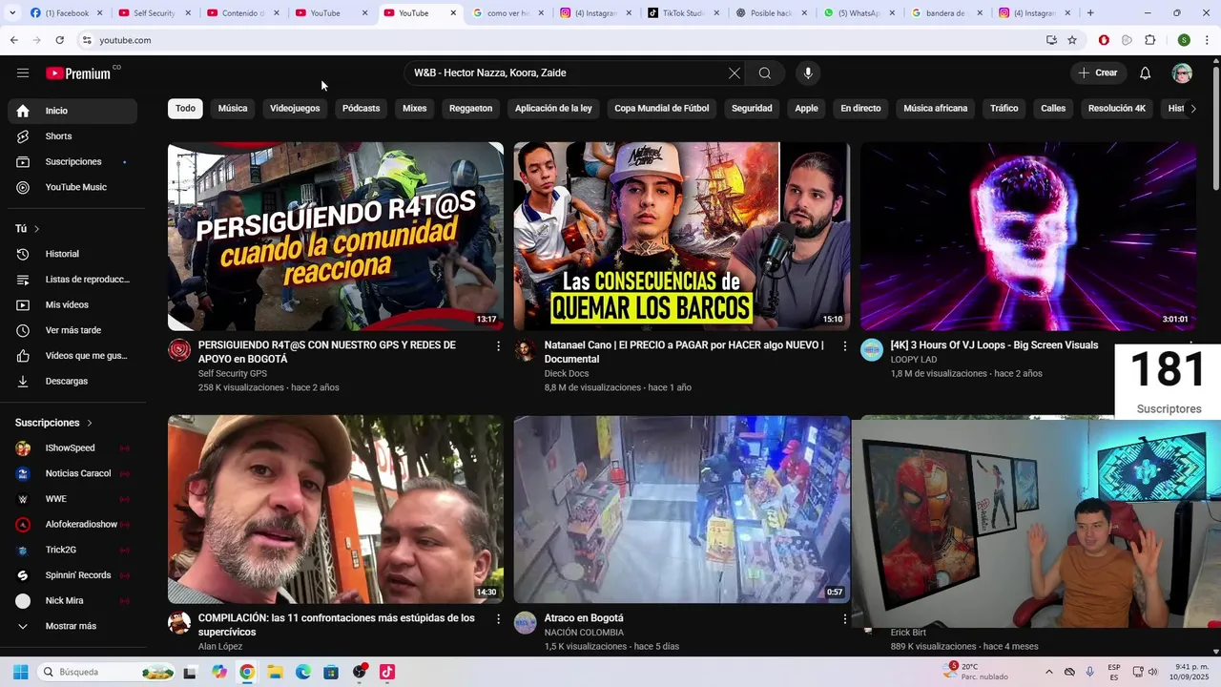Open the Noticias Caracol channel
The height and width of the screenshot is (687, 1221).
point(72,473)
